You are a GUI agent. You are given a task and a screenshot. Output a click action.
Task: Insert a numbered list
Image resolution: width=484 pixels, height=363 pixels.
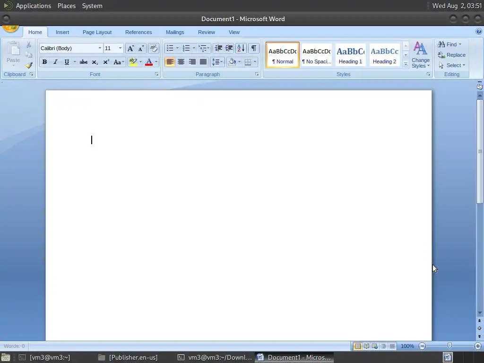186,48
